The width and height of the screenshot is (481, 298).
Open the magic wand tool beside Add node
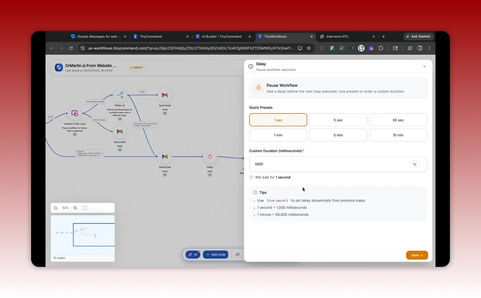point(238,254)
